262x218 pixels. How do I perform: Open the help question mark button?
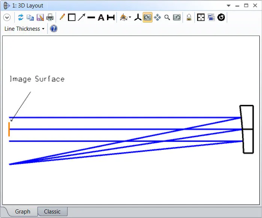(54, 29)
